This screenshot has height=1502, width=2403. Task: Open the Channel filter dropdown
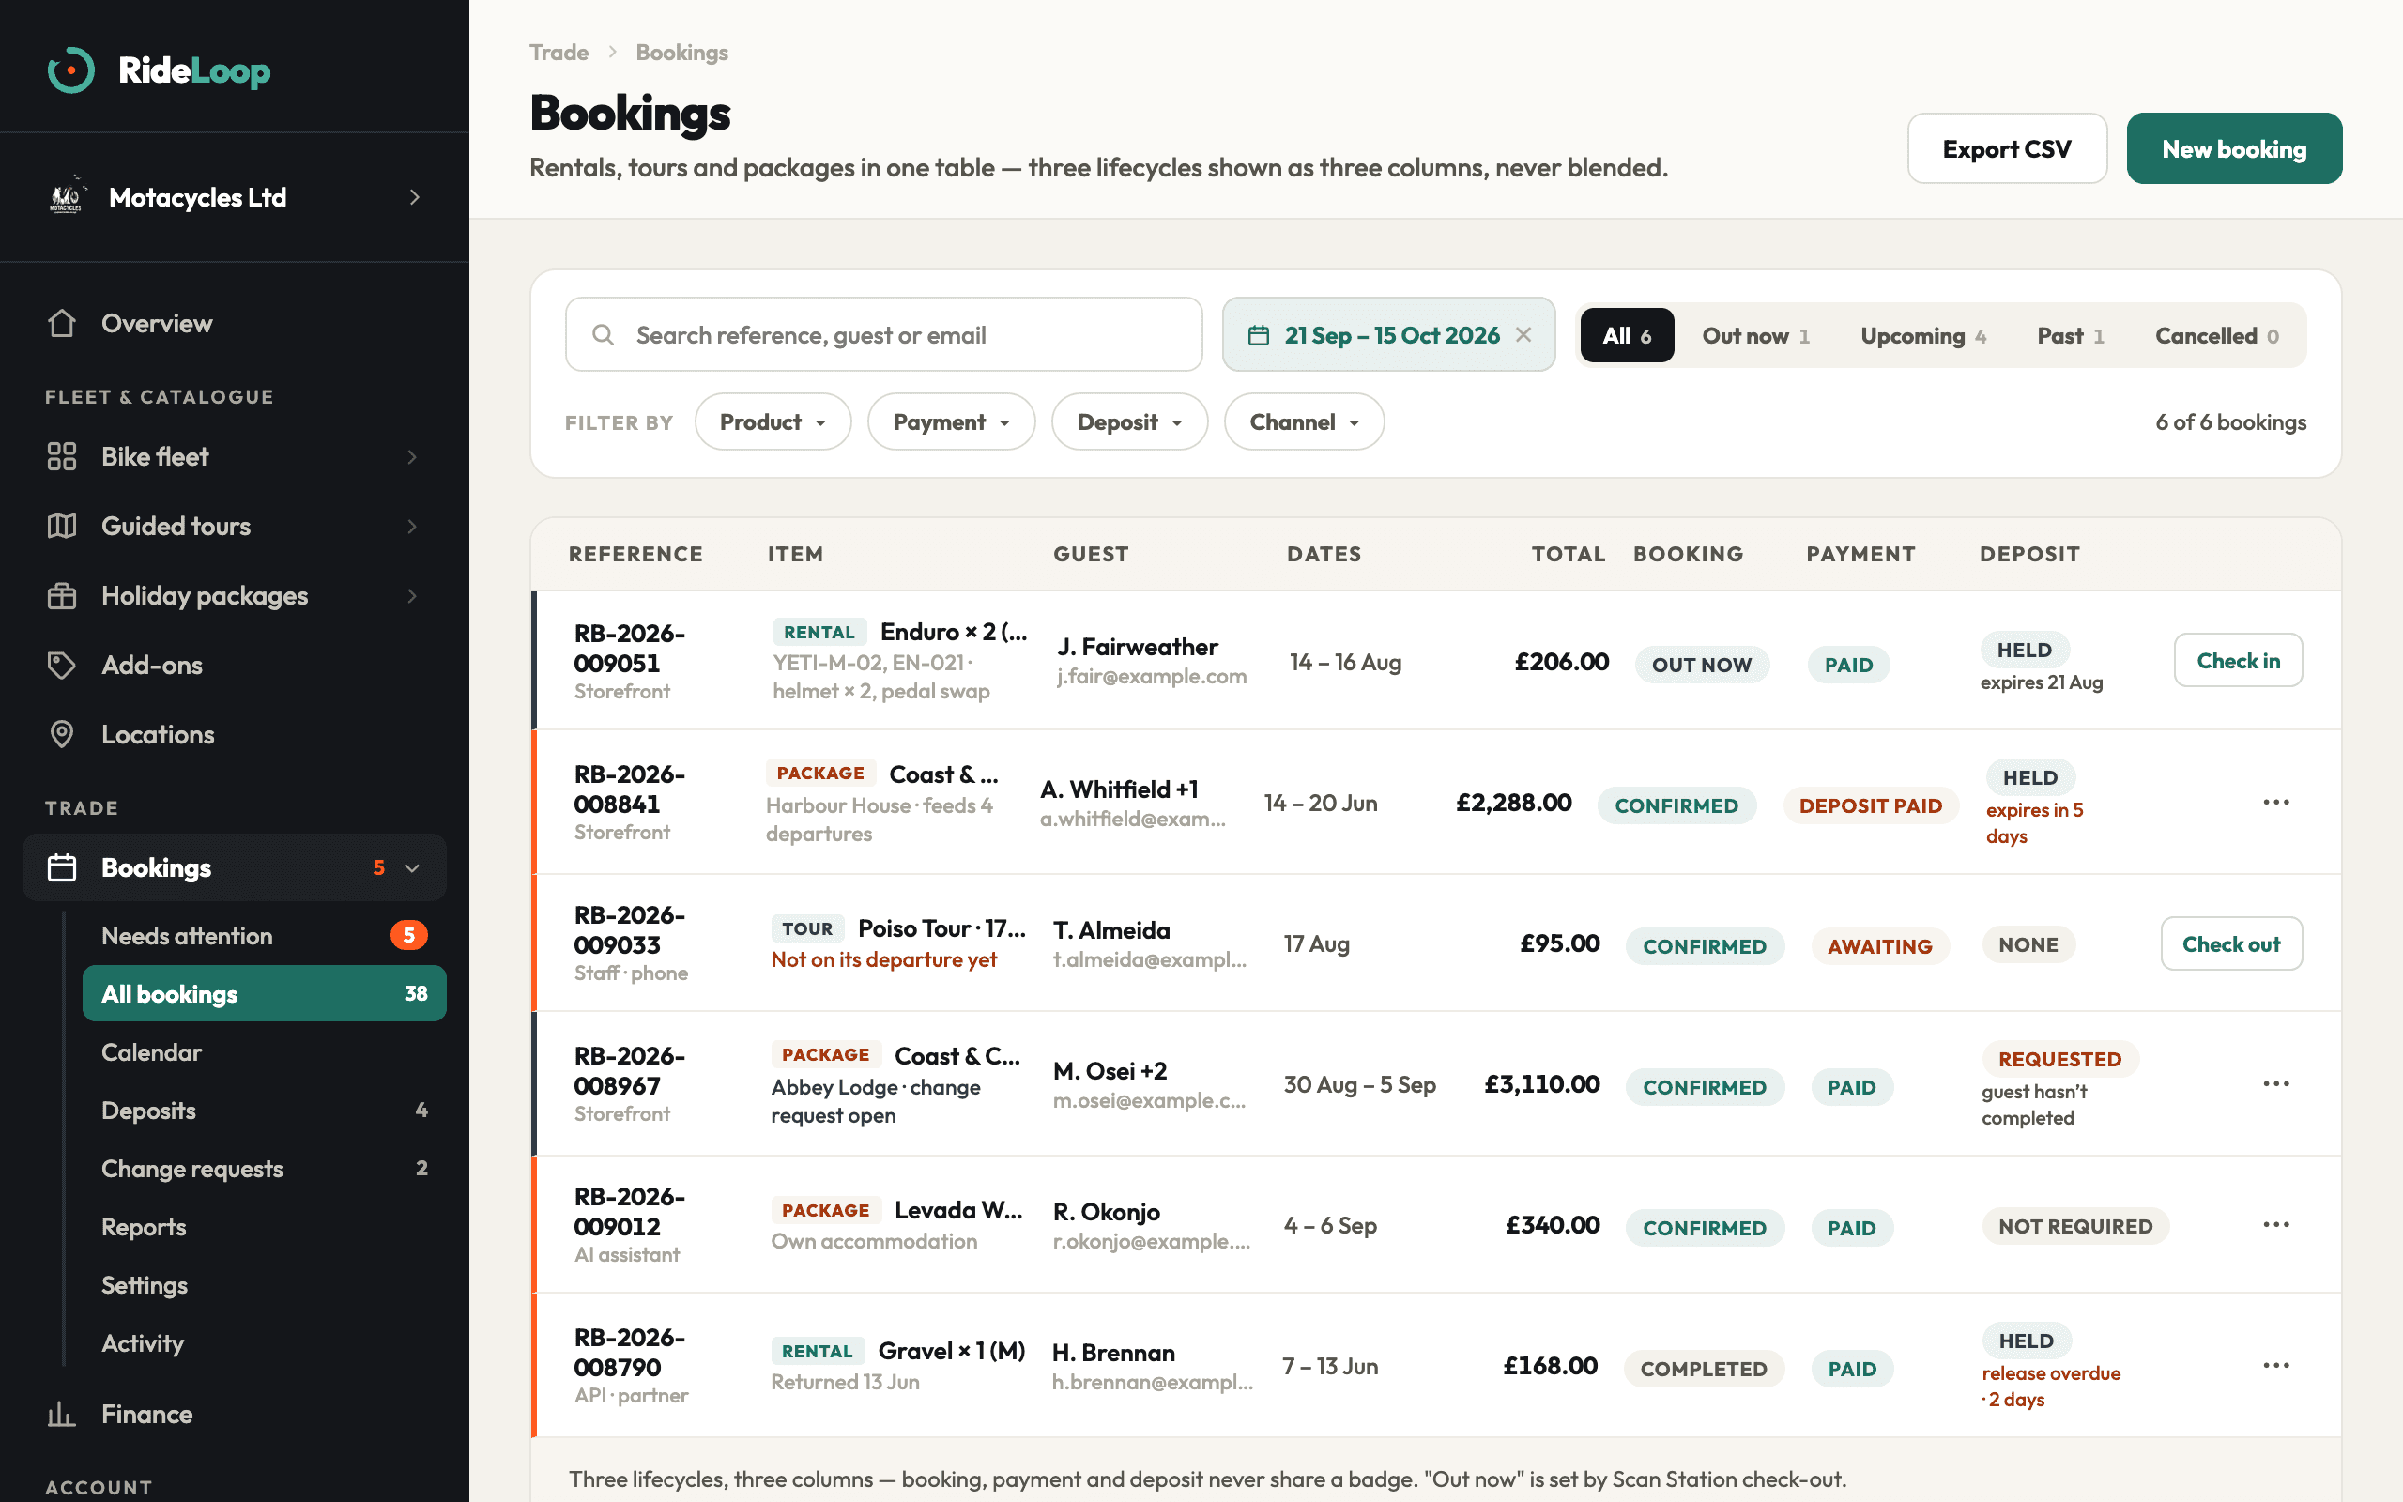click(x=1304, y=421)
